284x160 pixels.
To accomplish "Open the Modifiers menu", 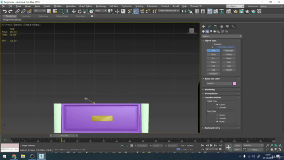I will click(x=58, y=6).
